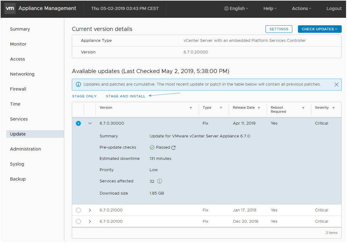Click the info icon next to services affected
Viewport: 347px width, 243px height.
pyautogui.click(x=160, y=181)
